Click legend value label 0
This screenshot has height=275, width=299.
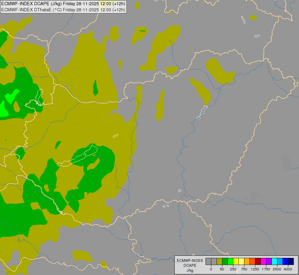[211, 269]
